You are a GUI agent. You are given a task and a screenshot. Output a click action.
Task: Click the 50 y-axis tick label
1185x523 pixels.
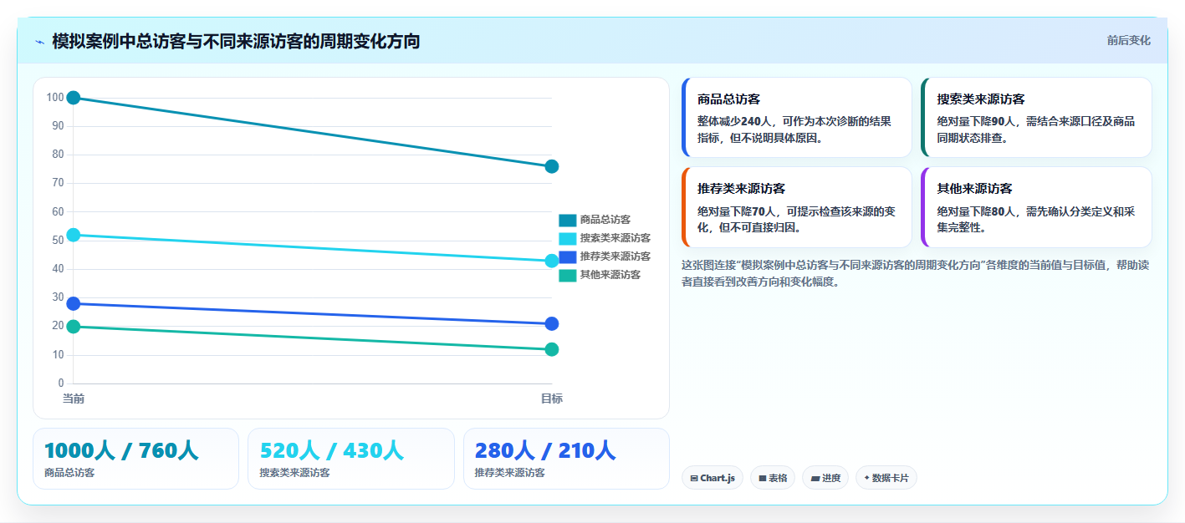58,241
